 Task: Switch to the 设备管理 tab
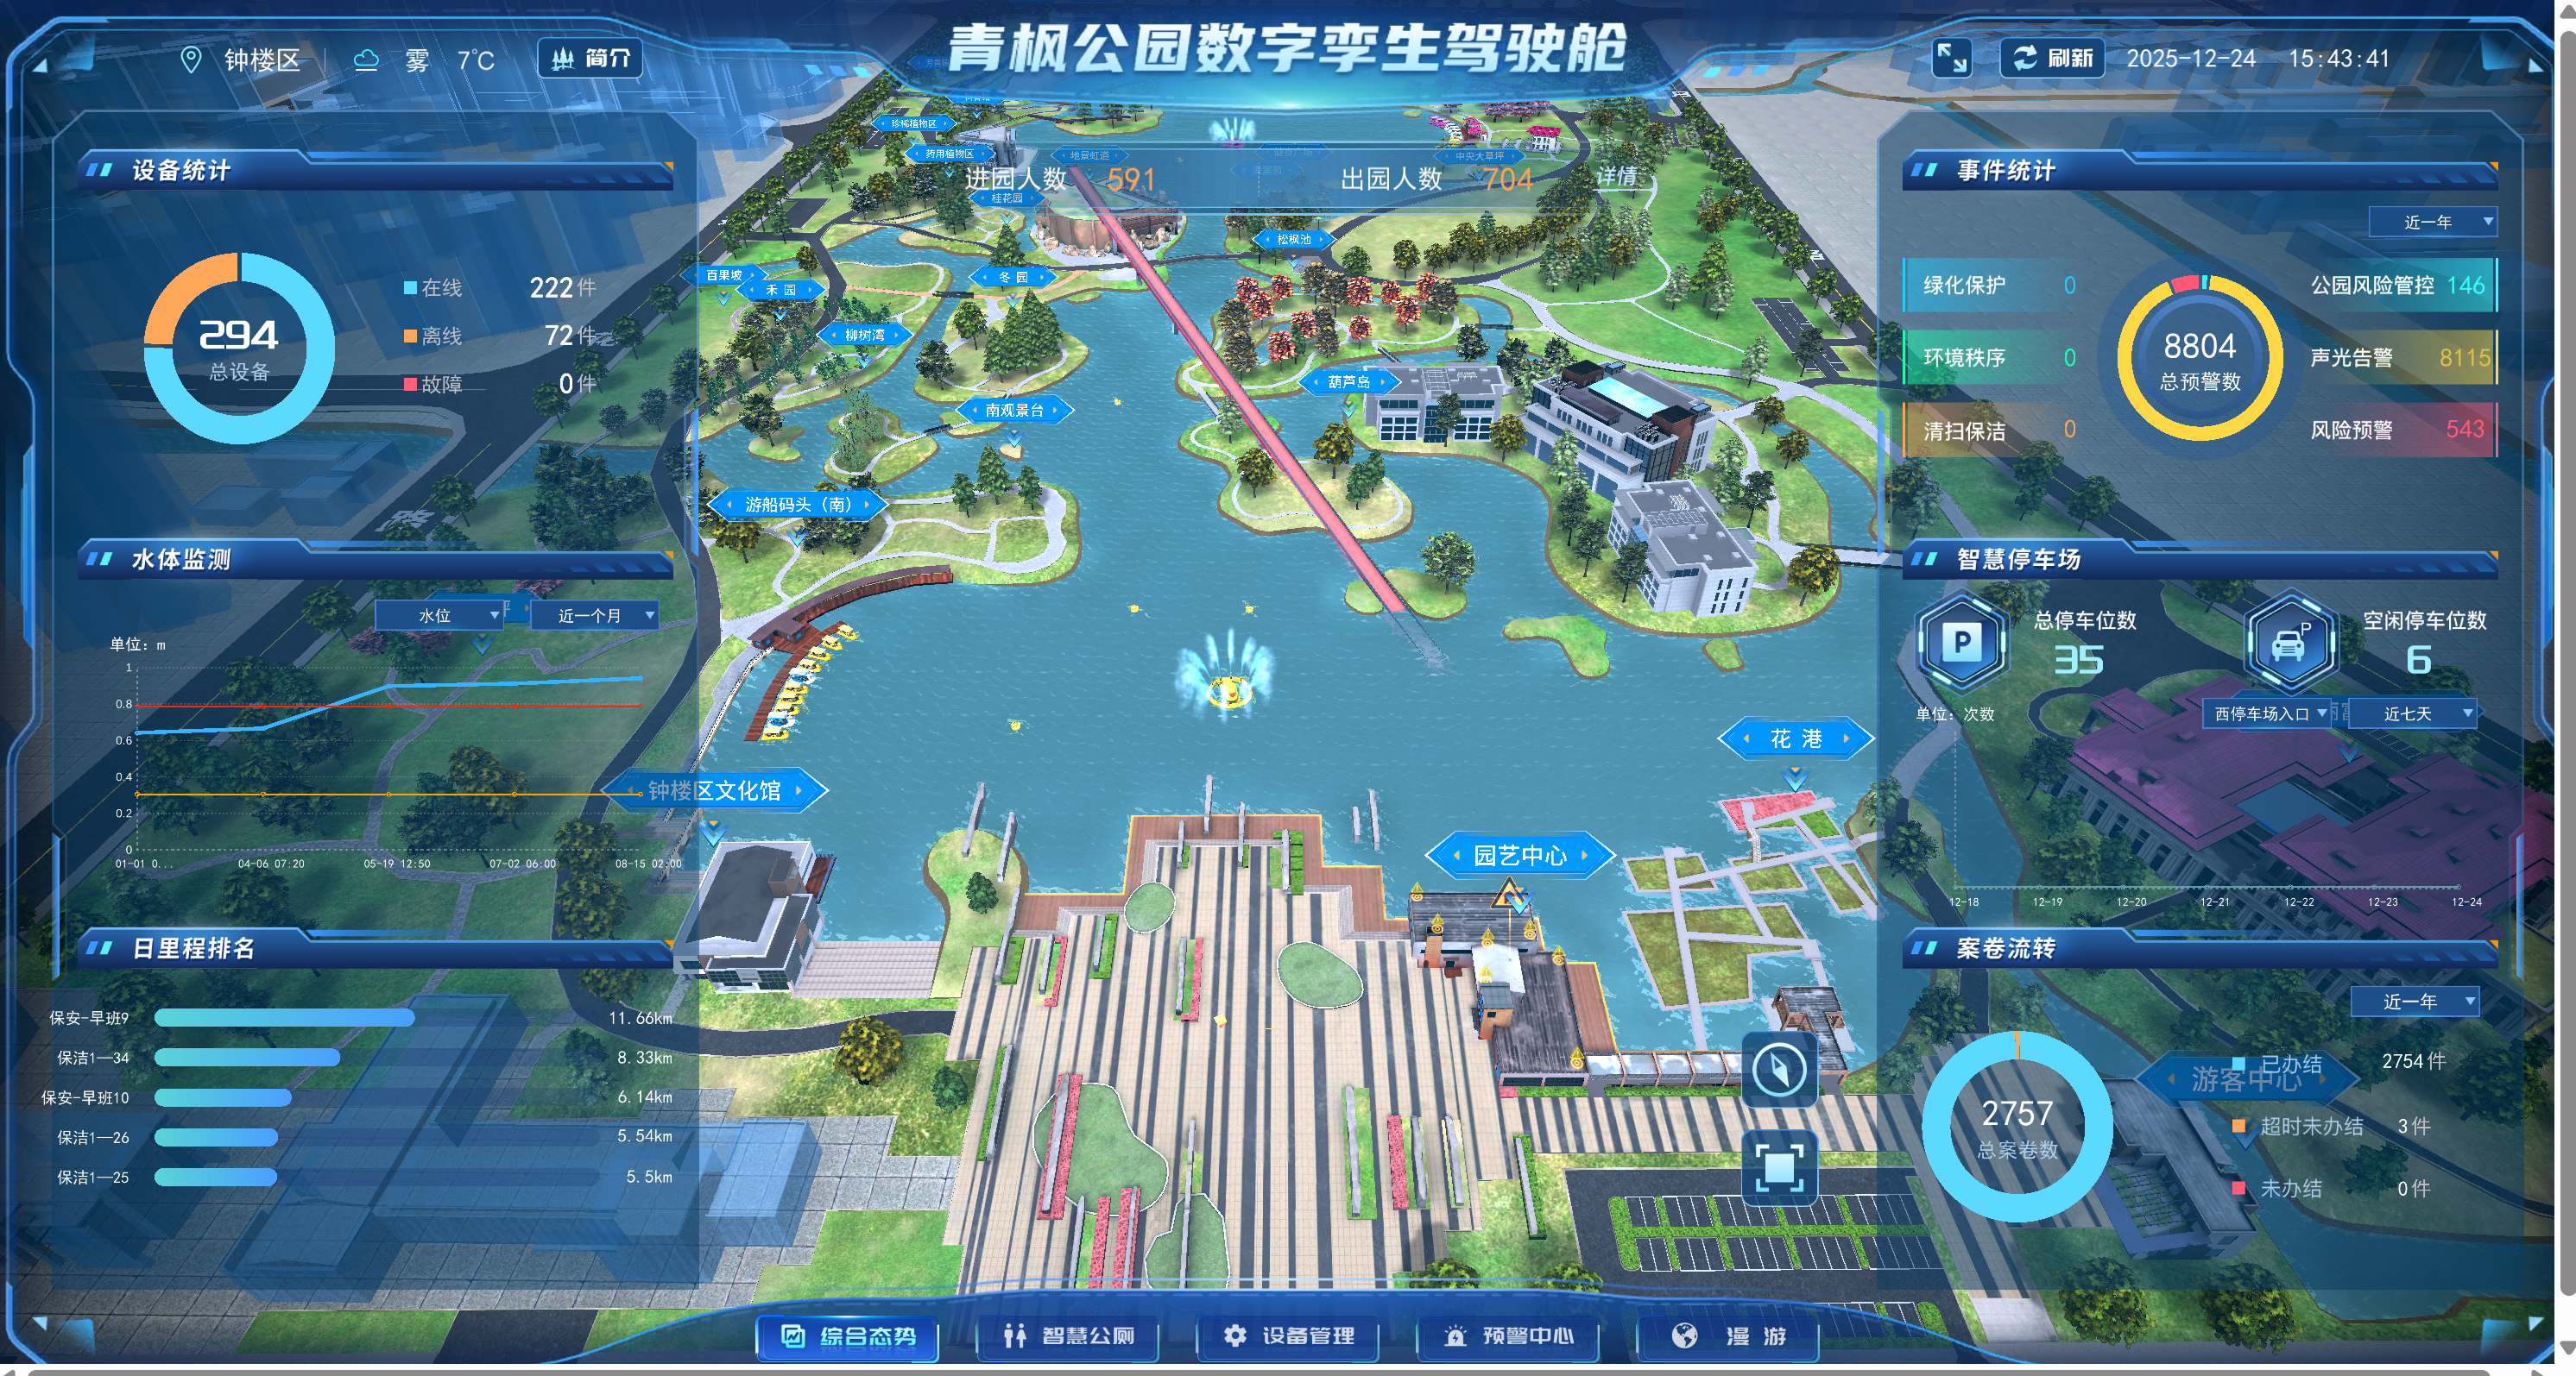(x=1288, y=1337)
